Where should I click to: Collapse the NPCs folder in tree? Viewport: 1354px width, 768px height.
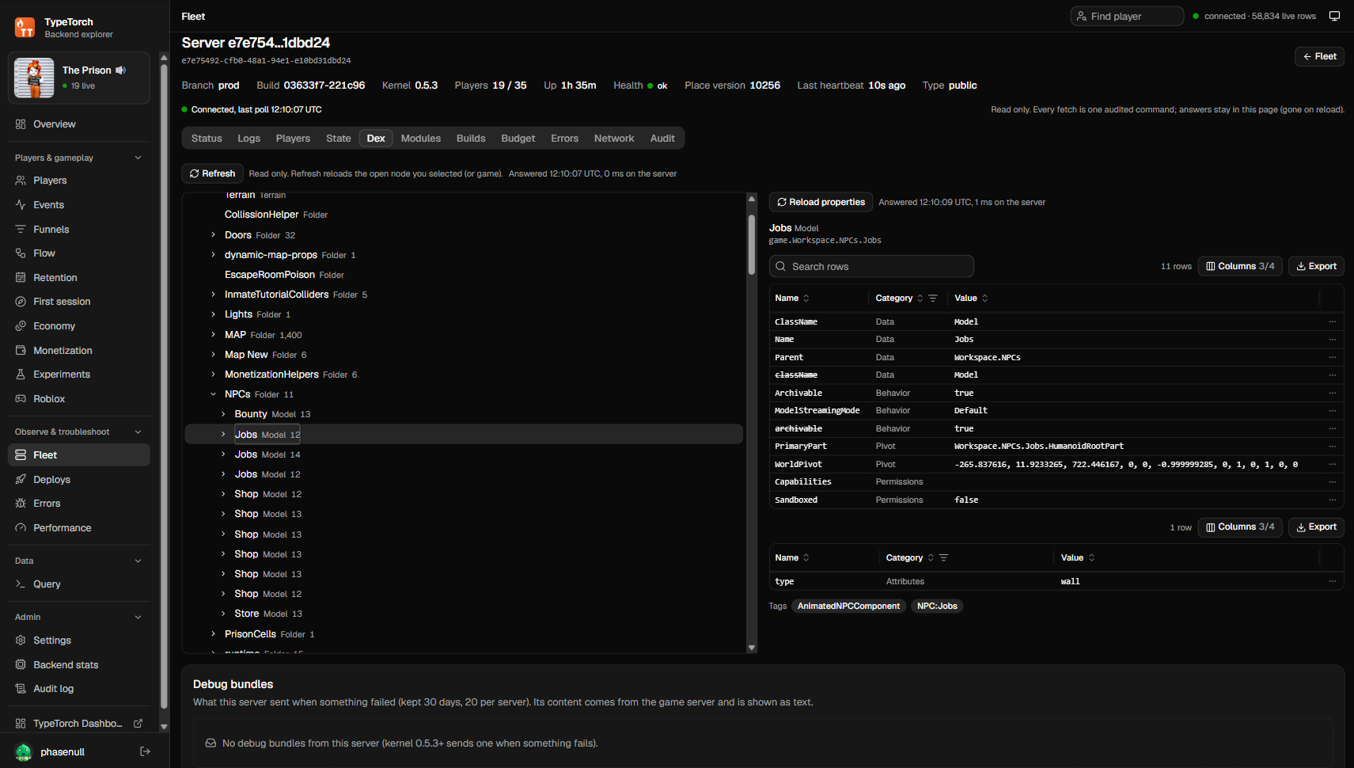(x=213, y=394)
